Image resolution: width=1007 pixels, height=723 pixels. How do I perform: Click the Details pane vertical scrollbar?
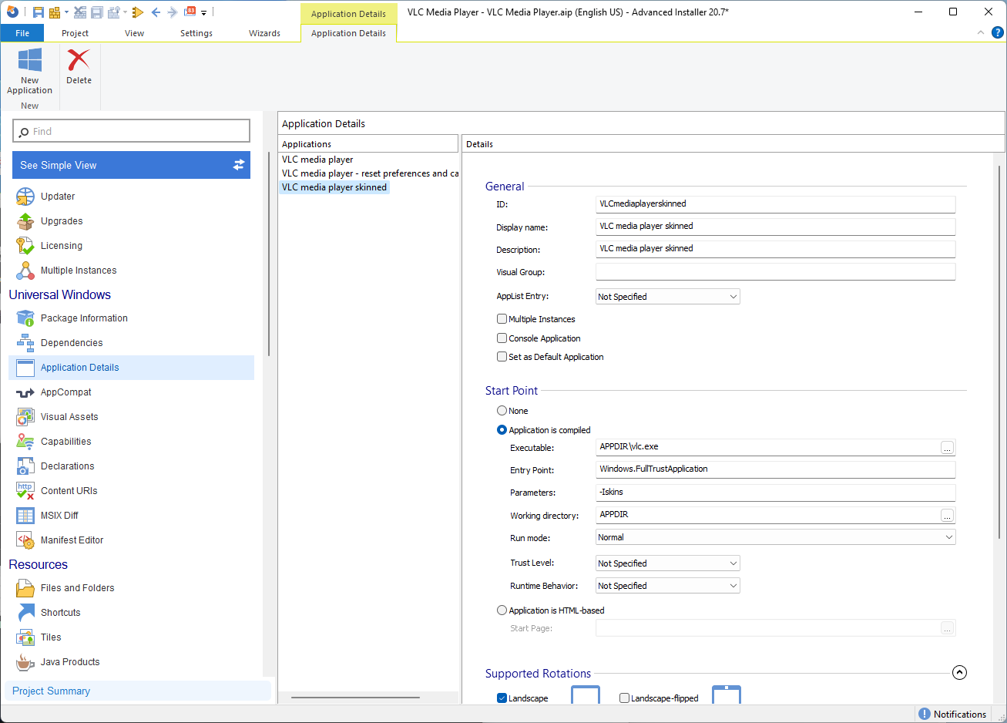(x=1000, y=351)
